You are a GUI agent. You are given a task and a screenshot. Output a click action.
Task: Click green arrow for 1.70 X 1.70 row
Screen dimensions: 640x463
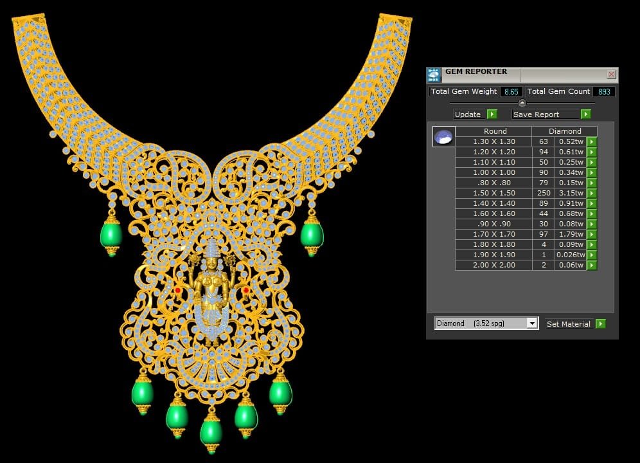pyautogui.click(x=592, y=234)
